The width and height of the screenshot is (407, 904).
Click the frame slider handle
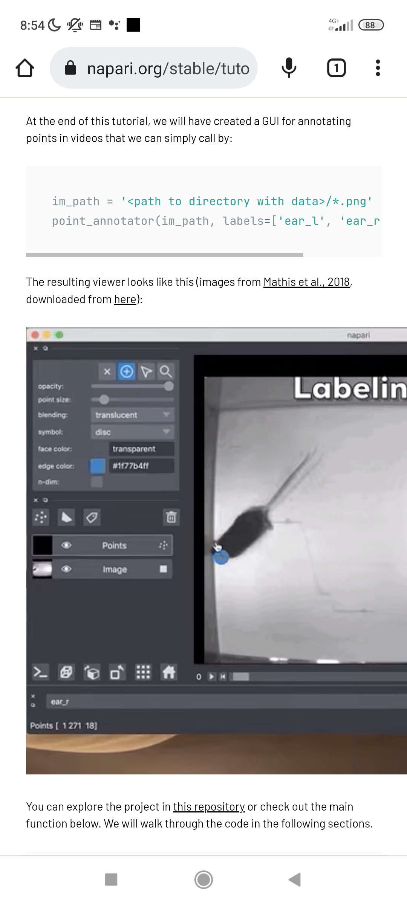coord(241,677)
